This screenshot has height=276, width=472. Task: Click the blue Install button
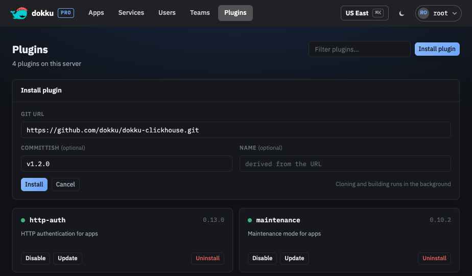click(x=34, y=185)
